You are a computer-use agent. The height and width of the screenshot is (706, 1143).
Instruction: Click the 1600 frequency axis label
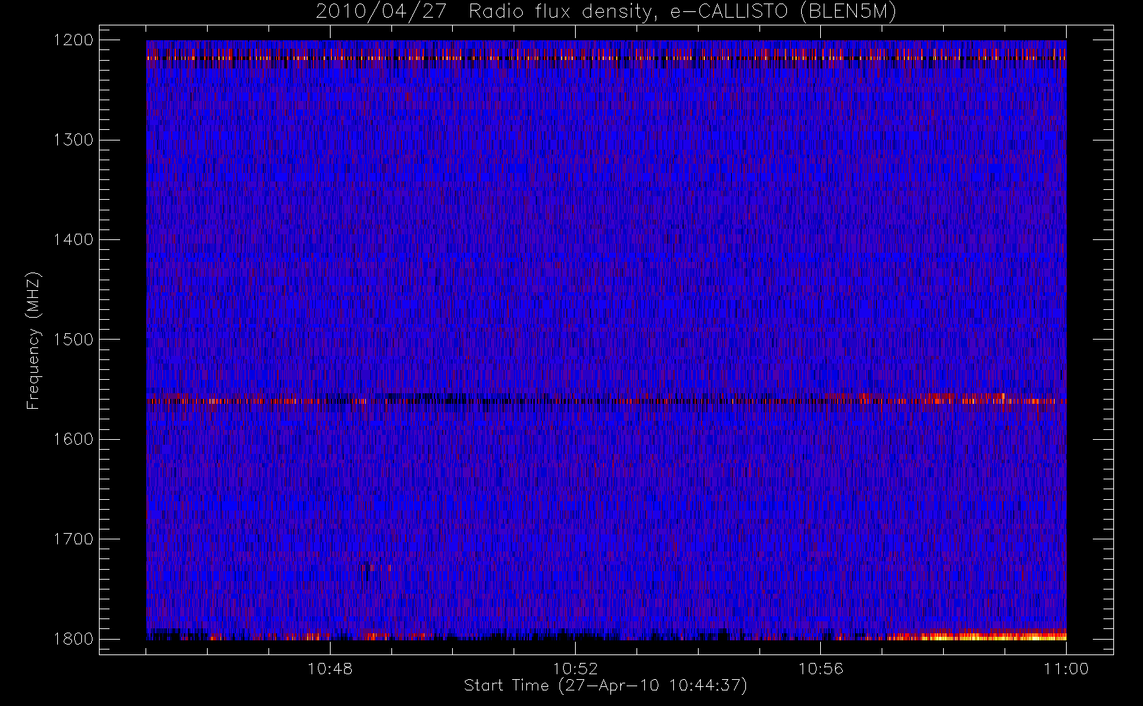point(73,438)
